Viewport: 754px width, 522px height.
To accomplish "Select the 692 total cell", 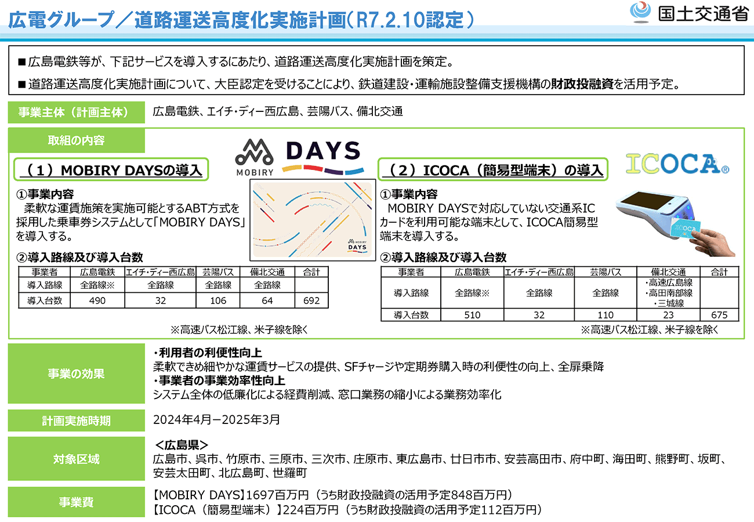I will (x=311, y=300).
